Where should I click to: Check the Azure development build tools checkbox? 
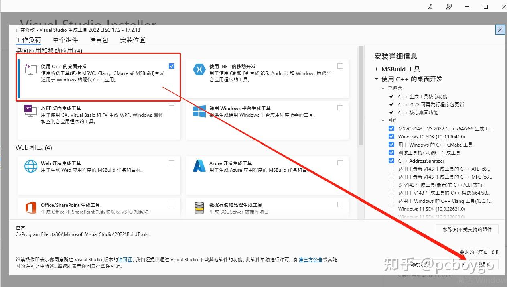click(340, 163)
